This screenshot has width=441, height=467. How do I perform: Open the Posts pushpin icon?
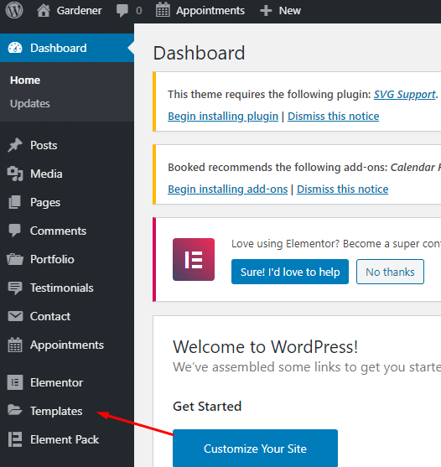tap(15, 145)
